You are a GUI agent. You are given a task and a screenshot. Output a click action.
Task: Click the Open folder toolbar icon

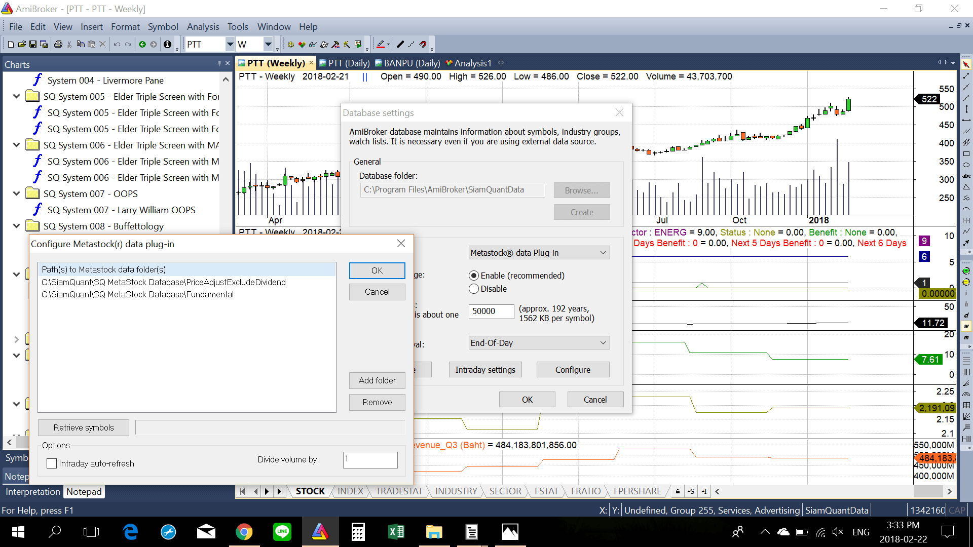point(22,45)
